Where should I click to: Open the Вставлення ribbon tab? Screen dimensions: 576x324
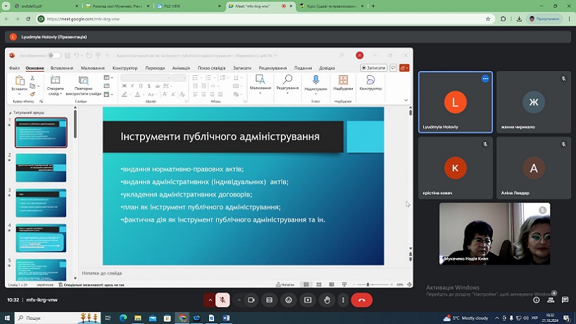click(x=62, y=67)
